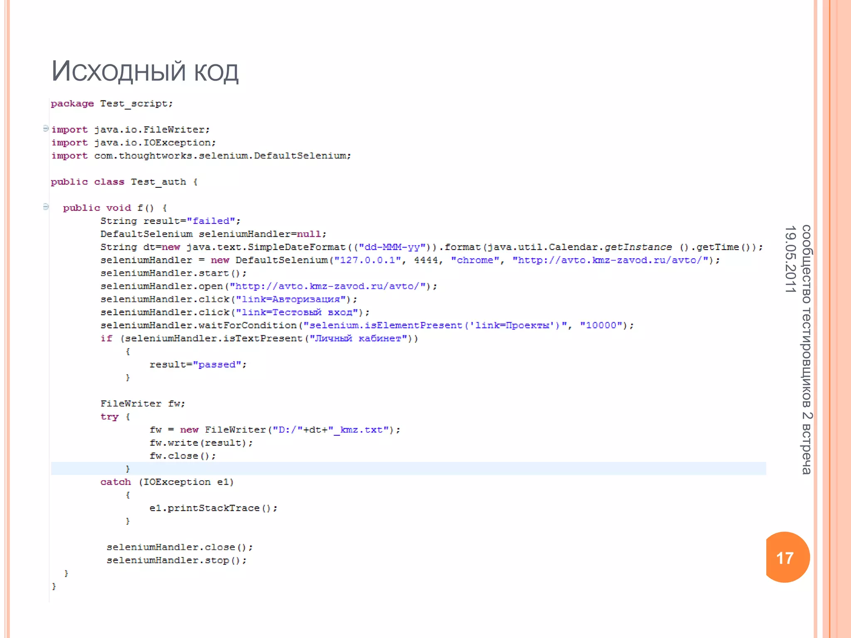Image resolution: width=851 pixels, height=638 pixels.
Task: Click the try { line
Action: tap(115, 417)
